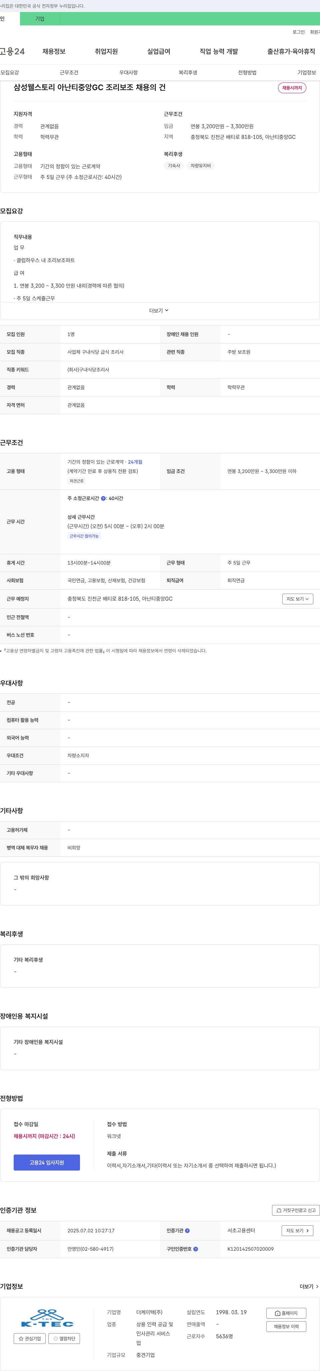Click the 고용24 logo
The height and width of the screenshot is (1371, 320).
[x=12, y=52]
